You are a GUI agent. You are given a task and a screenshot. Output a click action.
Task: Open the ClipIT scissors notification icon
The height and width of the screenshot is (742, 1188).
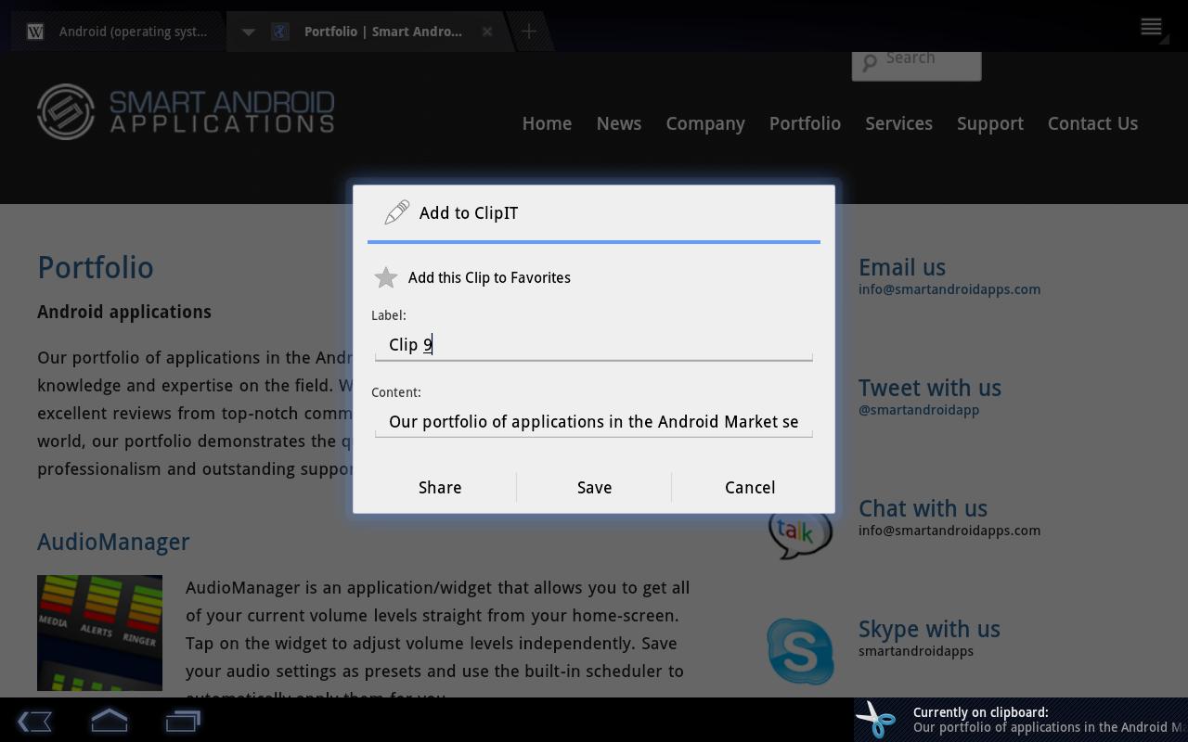[x=876, y=720]
